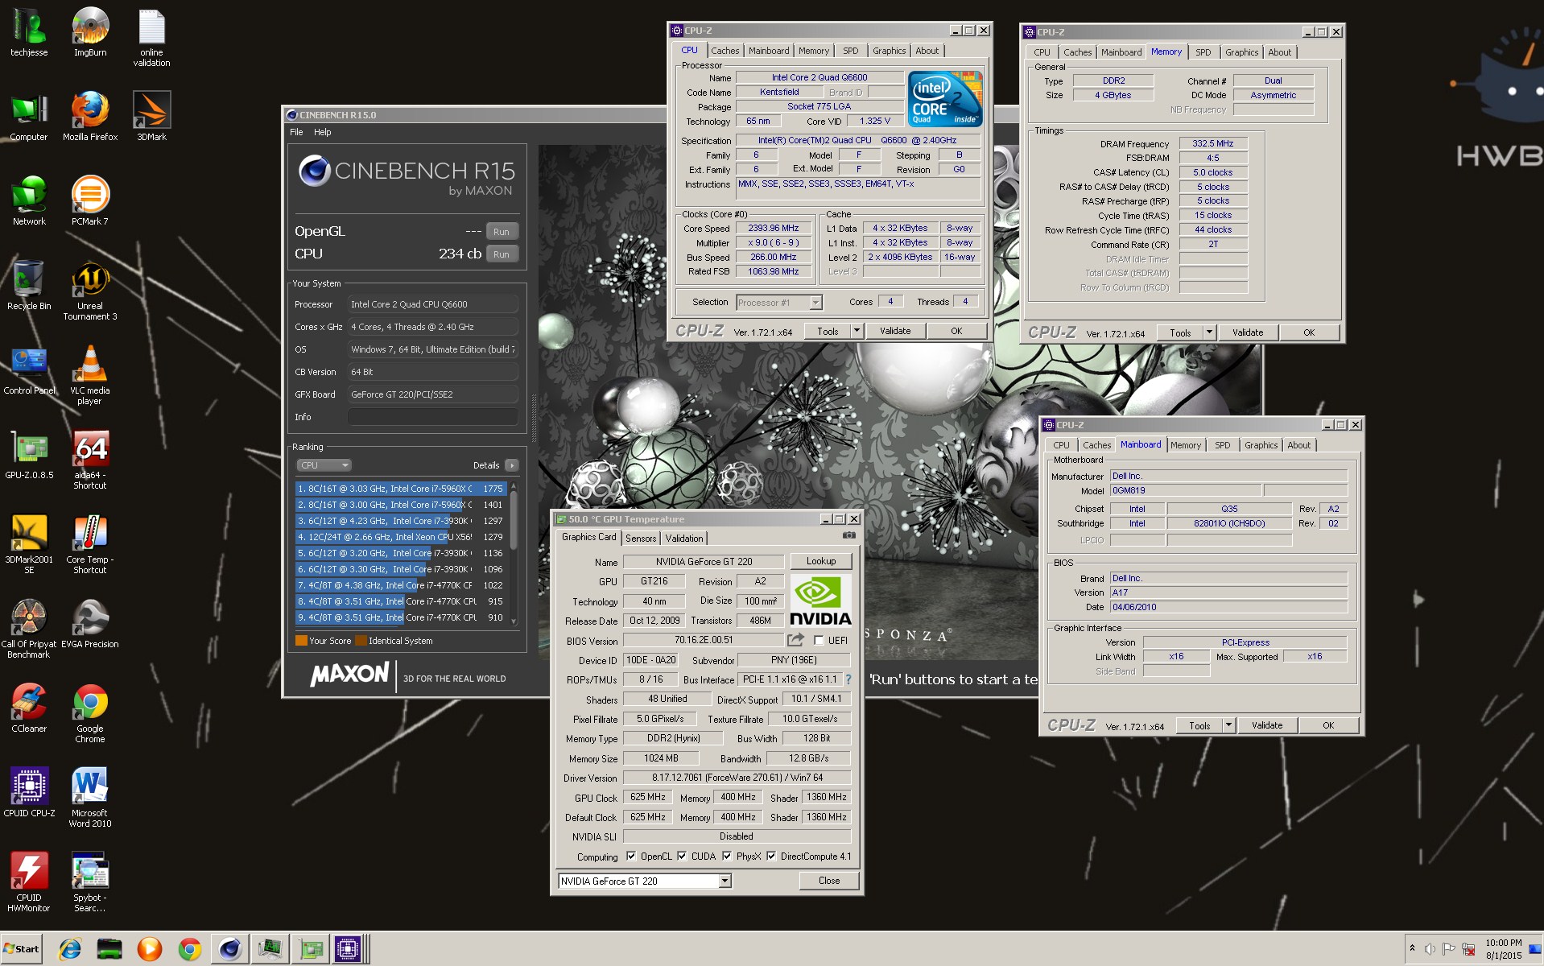Viewport: 1544px width, 966px height.
Task: Switch to Sensors tab in GPU-Z
Action: point(641,539)
